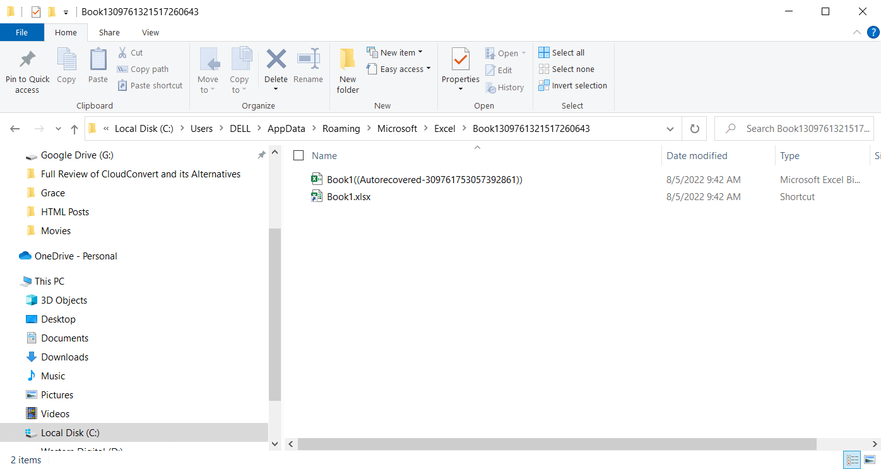Open the Share tab
This screenshot has width=881, height=469.
(x=109, y=32)
